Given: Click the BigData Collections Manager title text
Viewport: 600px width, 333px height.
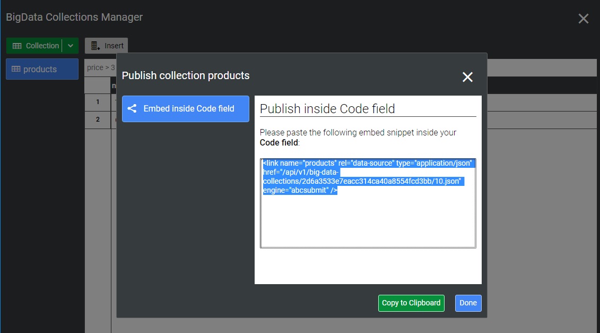Looking at the screenshot, I should click(x=74, y=17).
